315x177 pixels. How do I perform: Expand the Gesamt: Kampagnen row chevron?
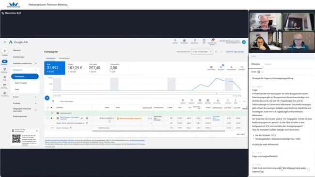pos(52,128)
